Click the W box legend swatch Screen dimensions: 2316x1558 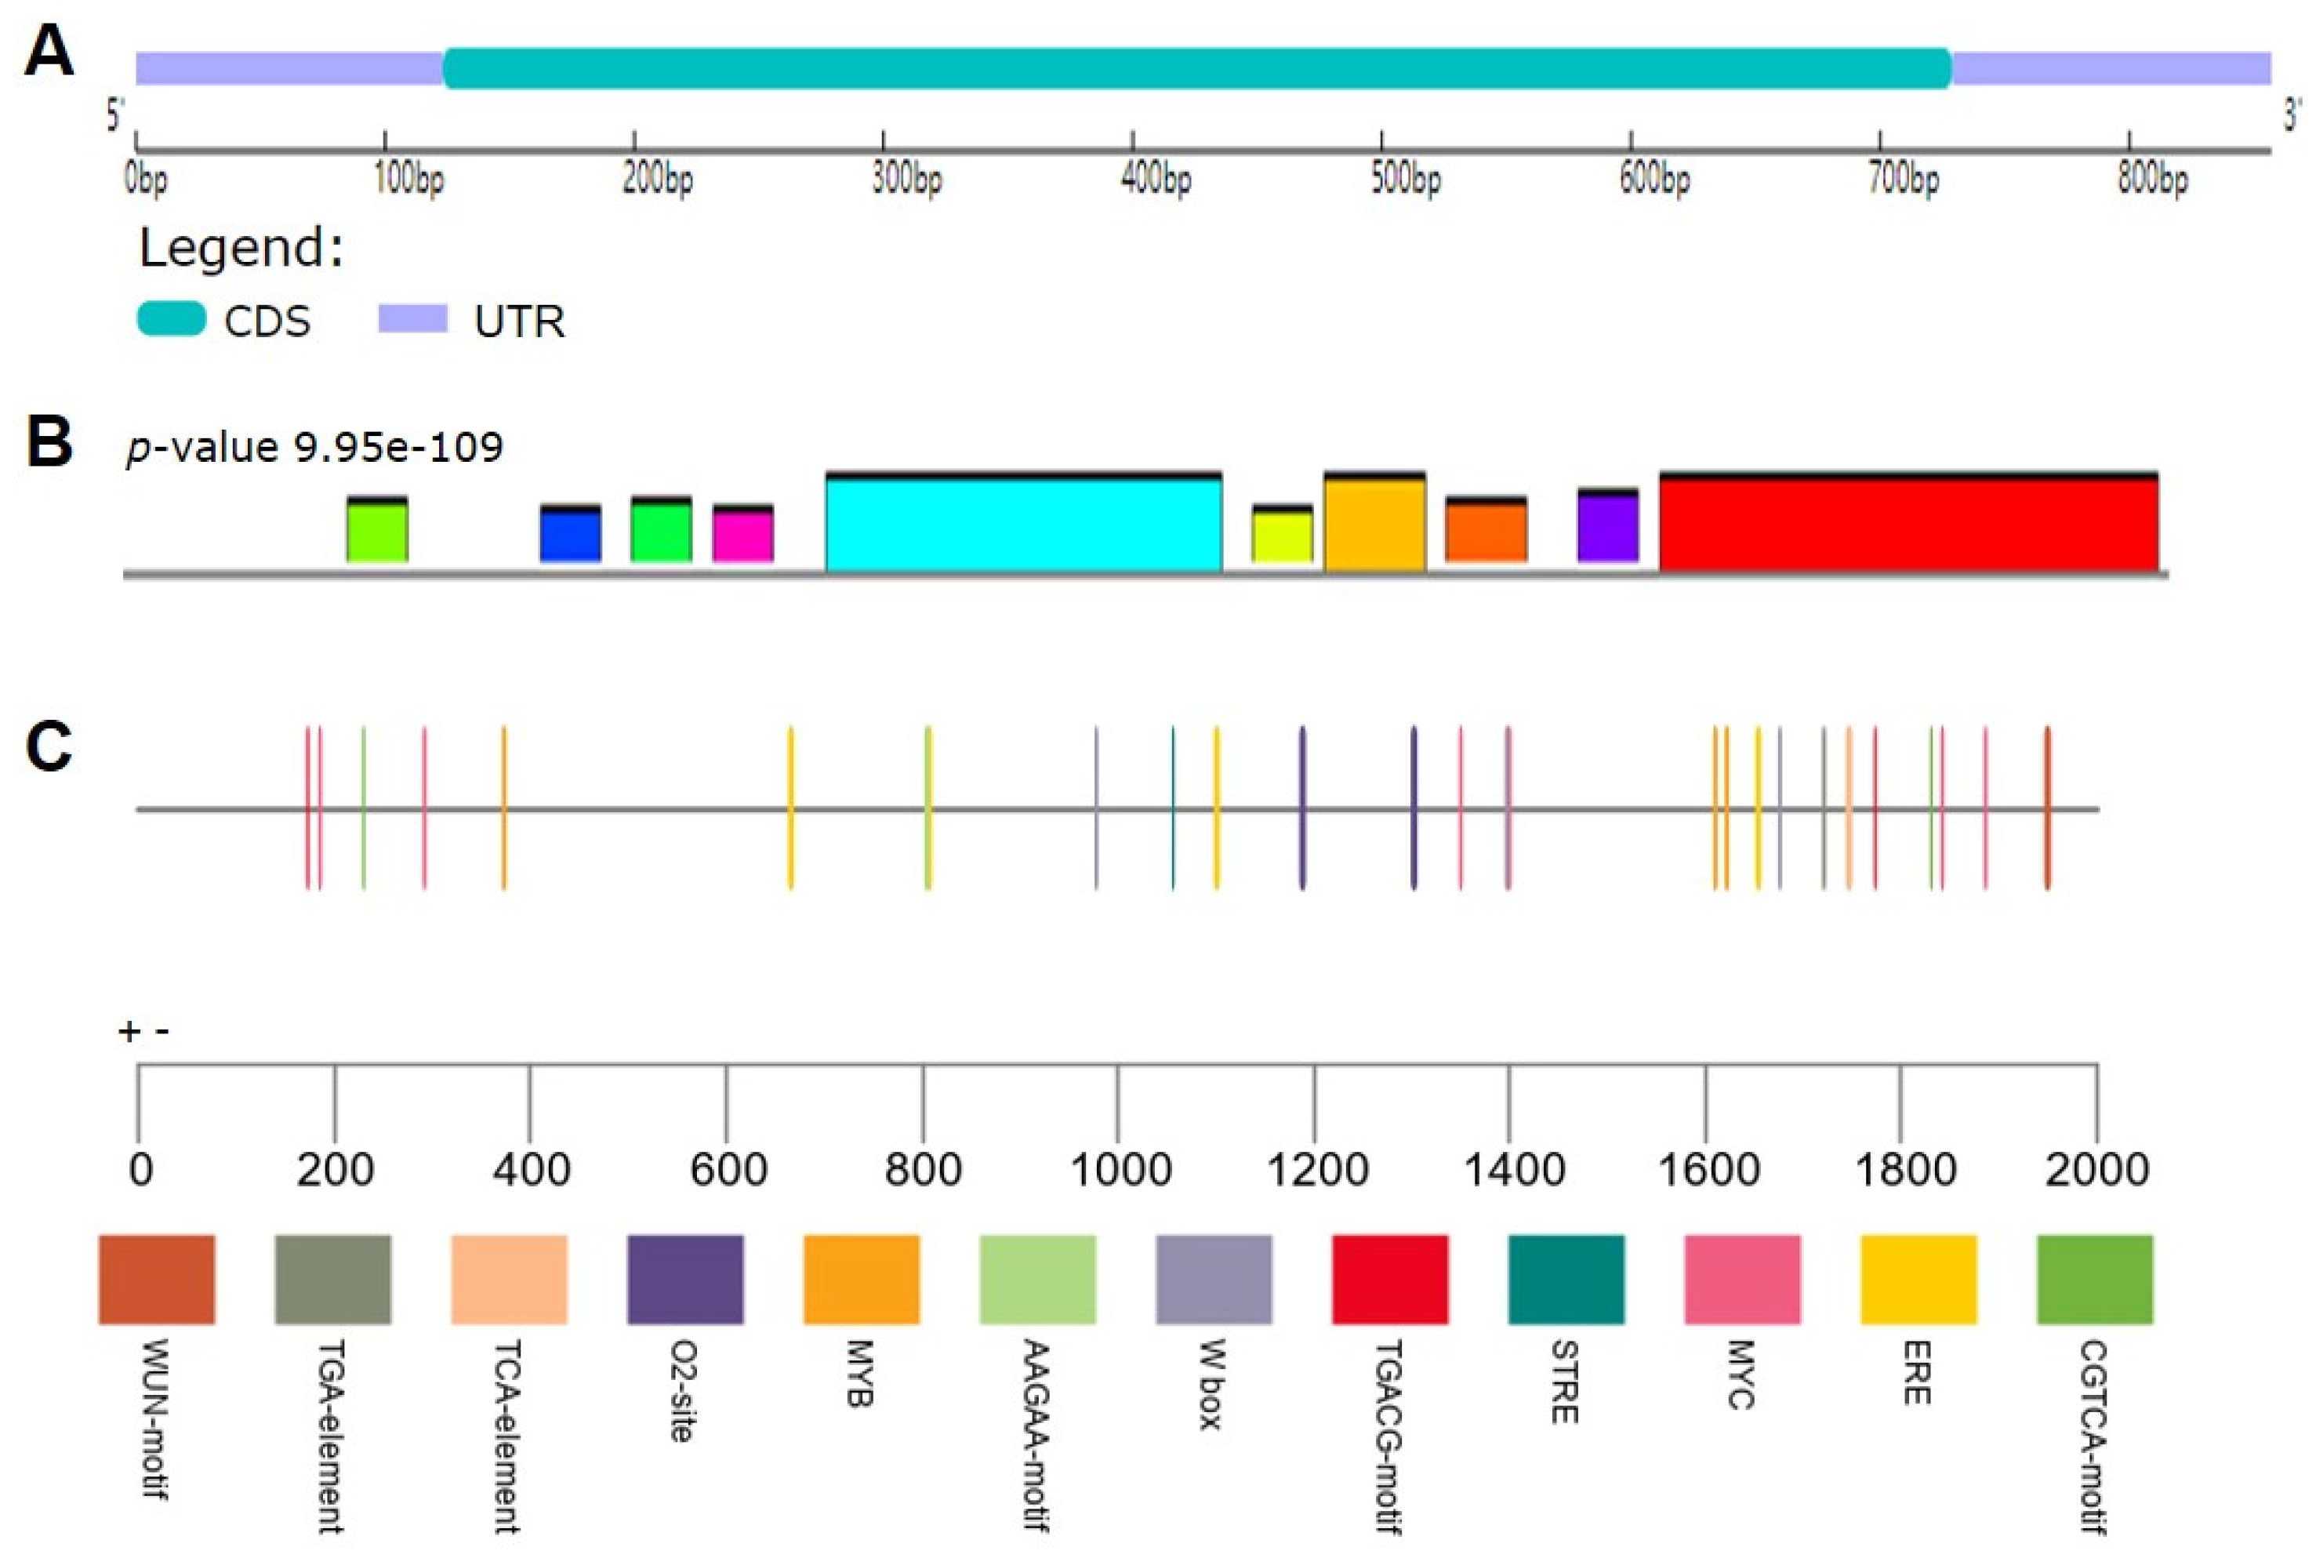point(1213,1279)
